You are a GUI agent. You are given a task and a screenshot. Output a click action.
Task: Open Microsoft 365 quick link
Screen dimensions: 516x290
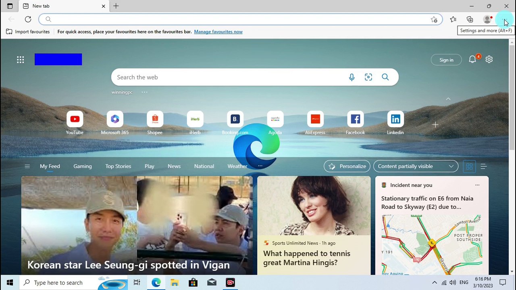tap(115, 123)
